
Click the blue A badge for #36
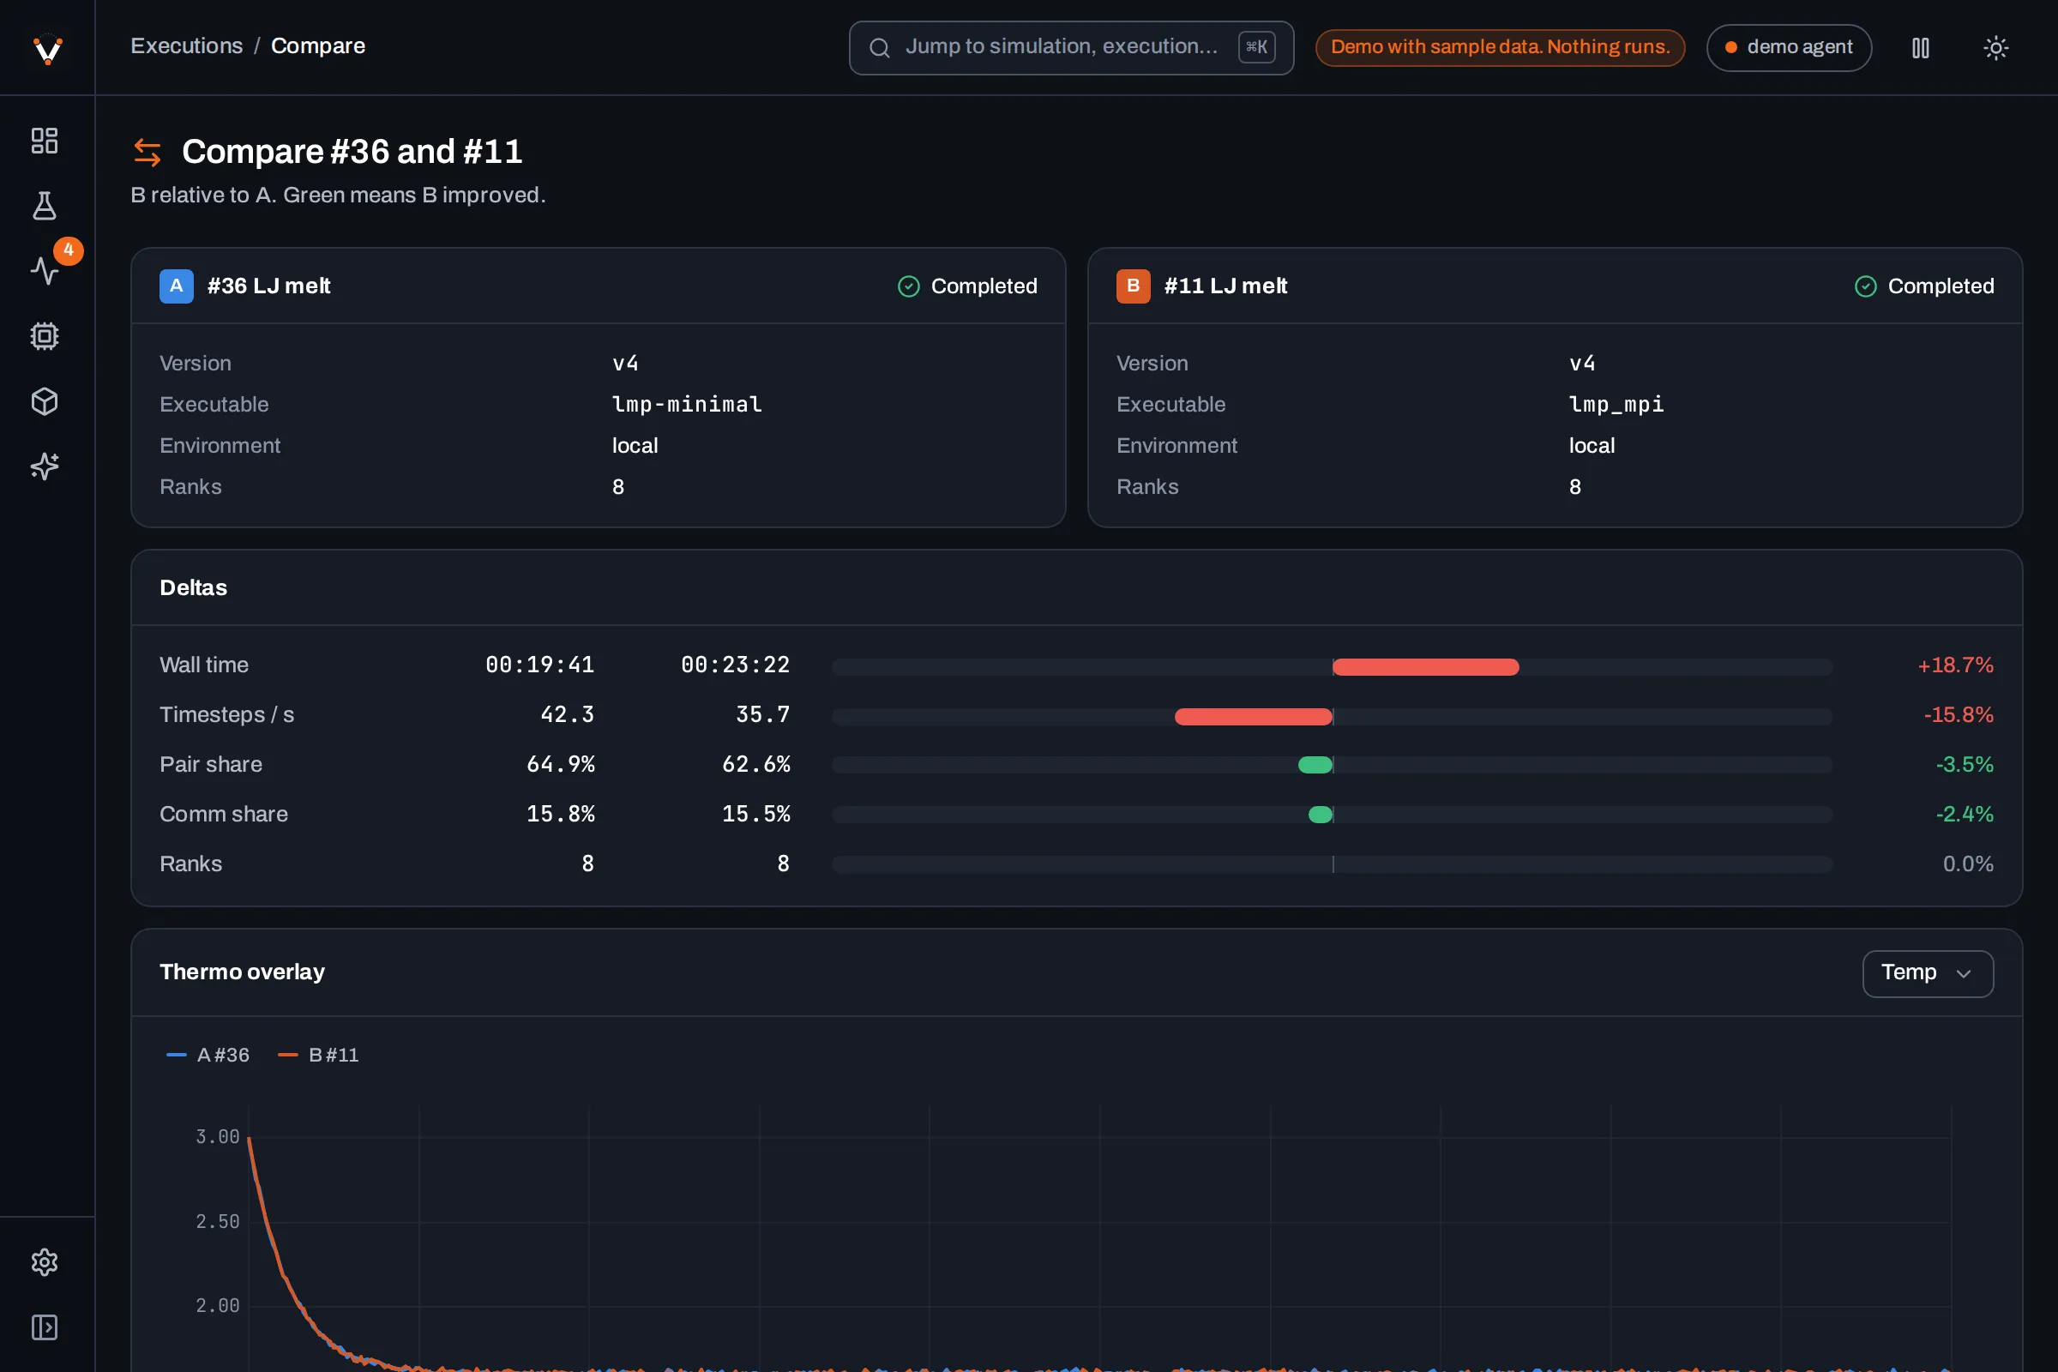click(x=176, y=286)
